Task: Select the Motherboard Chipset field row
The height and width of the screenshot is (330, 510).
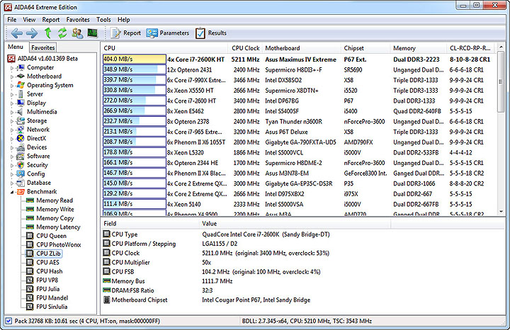Action: tap(246, 300)
